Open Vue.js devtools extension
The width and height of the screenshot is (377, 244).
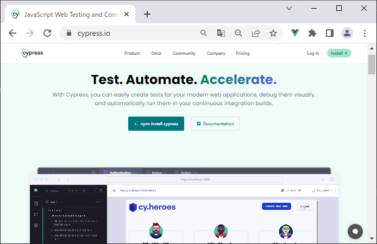[295, 33]
